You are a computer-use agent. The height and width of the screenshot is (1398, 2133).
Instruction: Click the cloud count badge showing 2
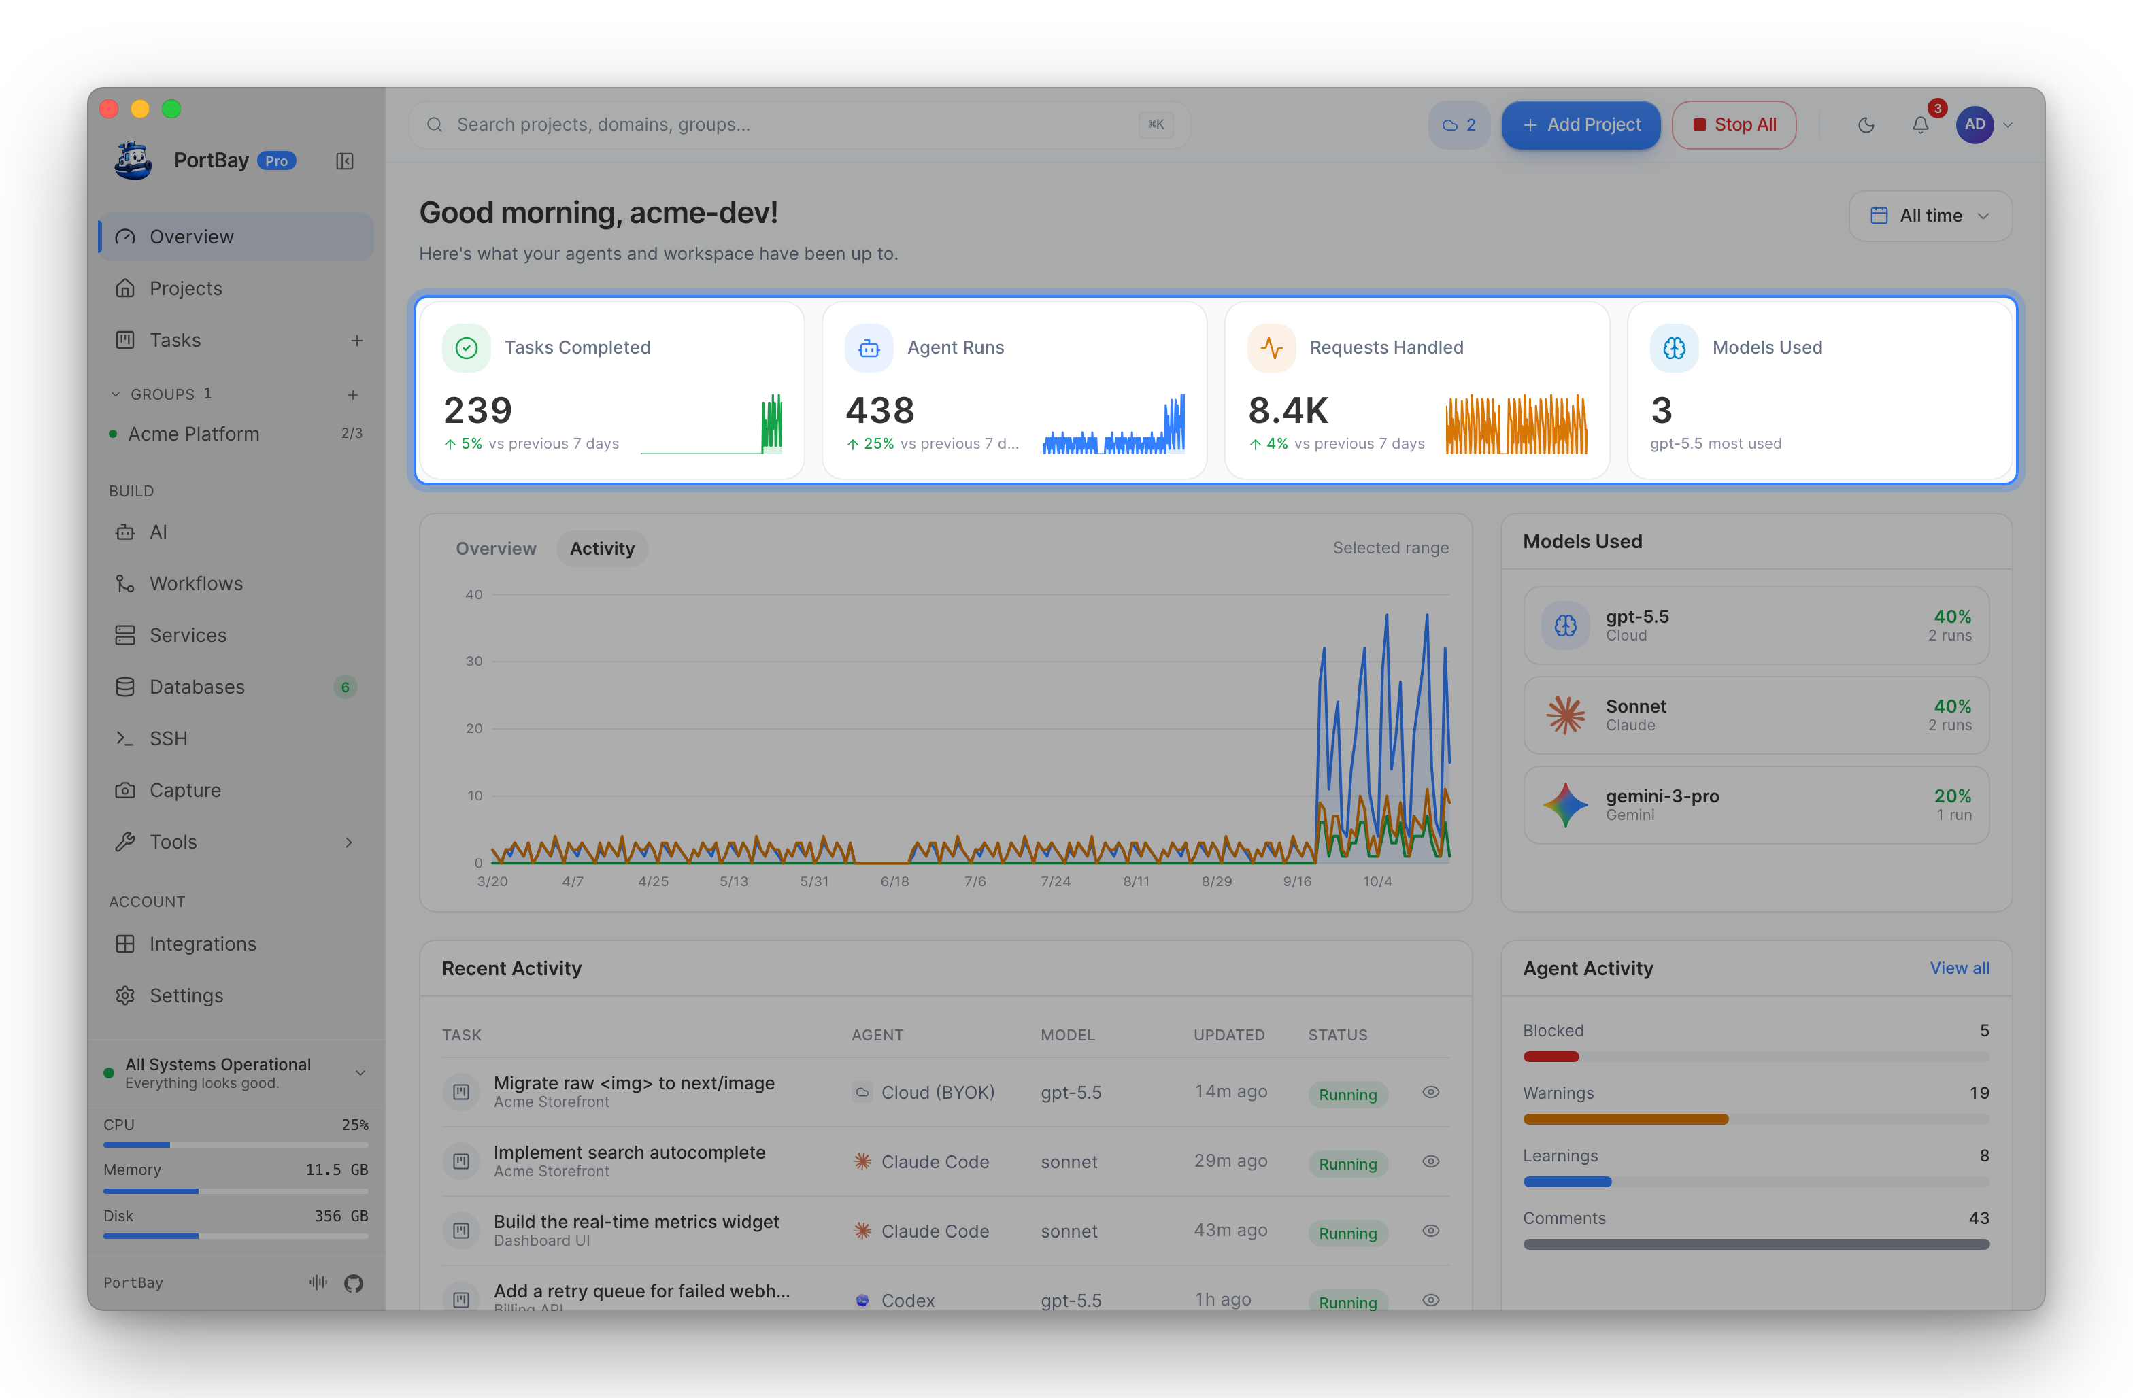(x=1459, y=126)
